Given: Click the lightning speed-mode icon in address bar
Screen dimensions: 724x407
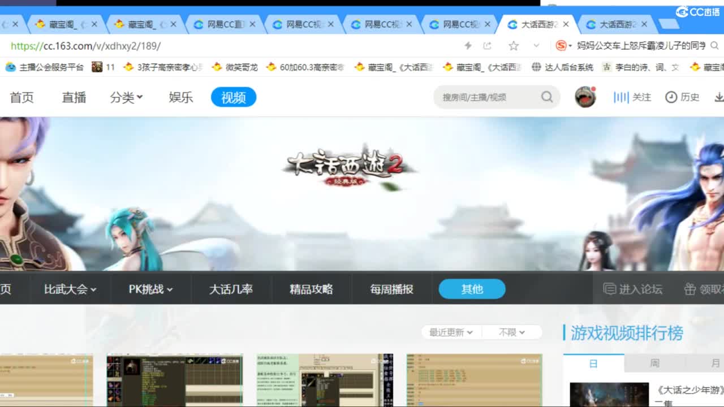Looking at the screenshot, I should (x=468, y=46).
